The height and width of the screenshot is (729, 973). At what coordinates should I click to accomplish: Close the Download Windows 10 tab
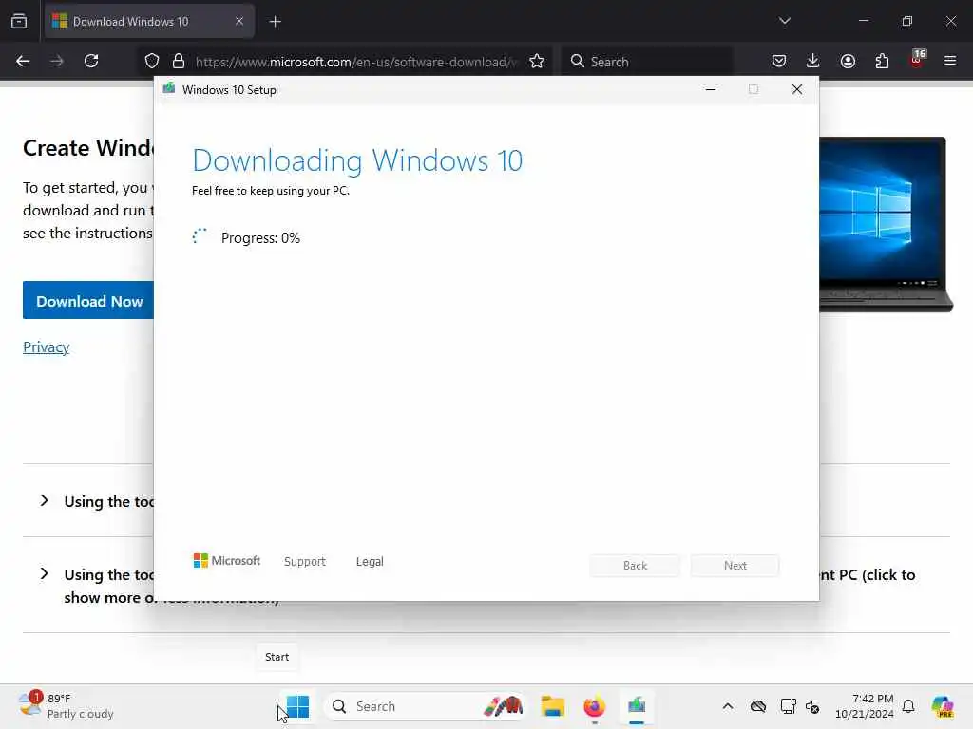click(239, 21)
